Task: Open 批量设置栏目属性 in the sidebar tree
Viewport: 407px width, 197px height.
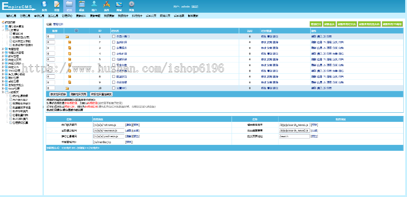Action: click(23, 45)
